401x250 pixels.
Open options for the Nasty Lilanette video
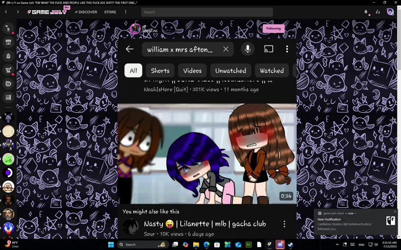(284, 224)
